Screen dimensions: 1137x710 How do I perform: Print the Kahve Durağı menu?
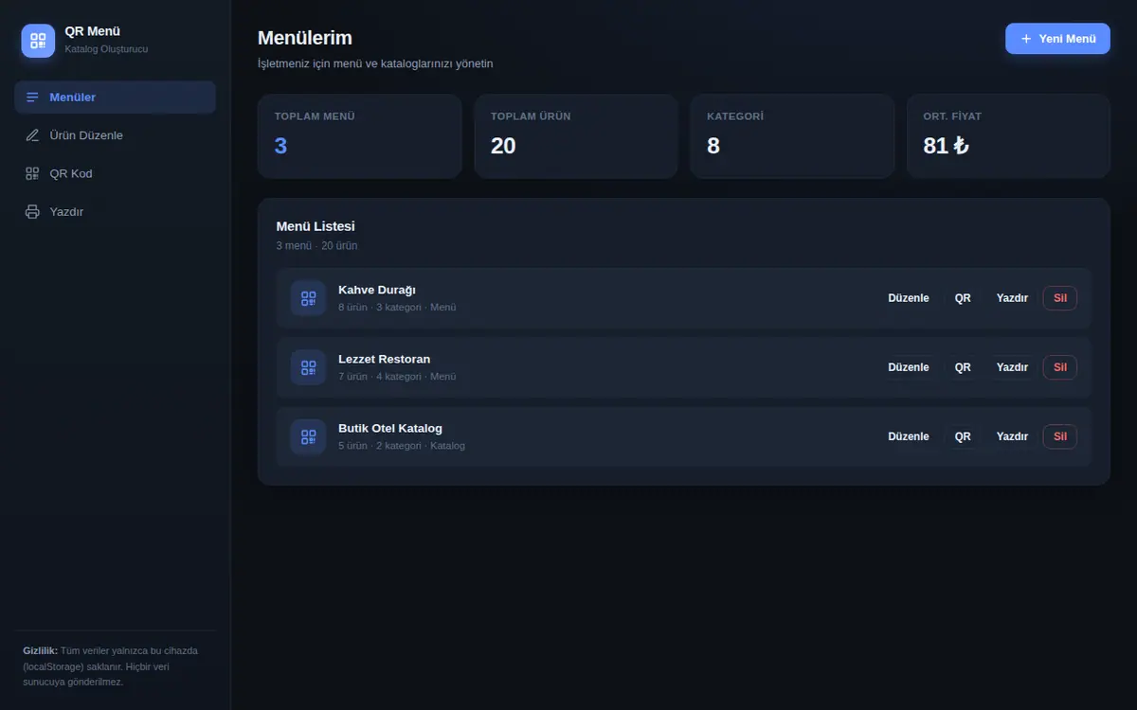[1012, 298]
